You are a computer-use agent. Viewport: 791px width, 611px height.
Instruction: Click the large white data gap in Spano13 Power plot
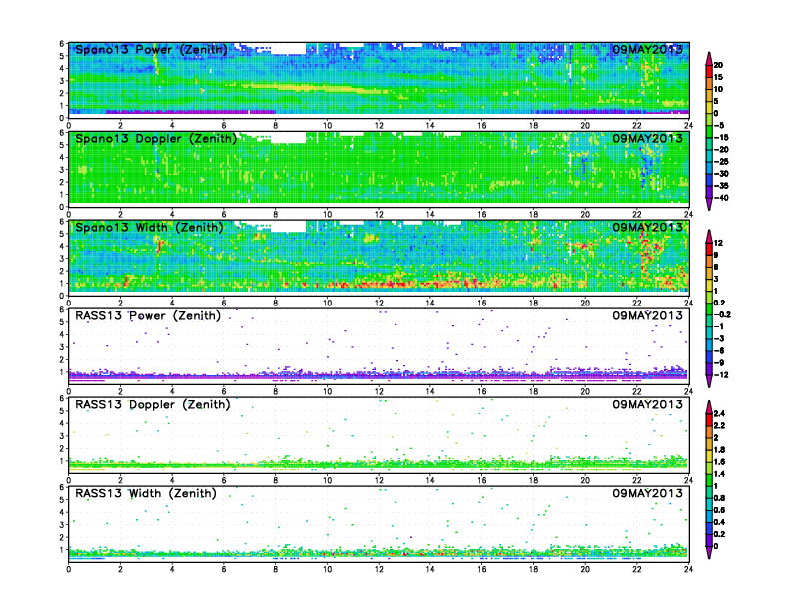click(x=289, y=49)
